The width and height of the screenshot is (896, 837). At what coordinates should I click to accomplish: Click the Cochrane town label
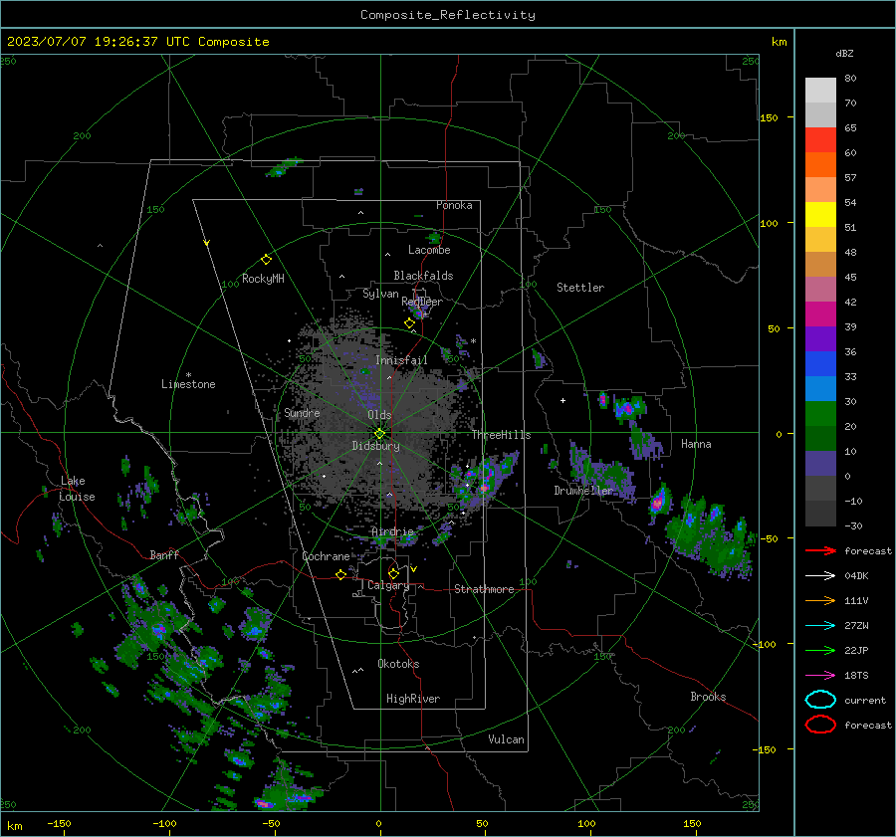(x=326, y=556)
